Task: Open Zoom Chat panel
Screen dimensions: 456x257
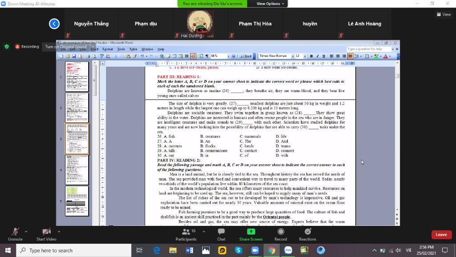Action: click(221, 235)
